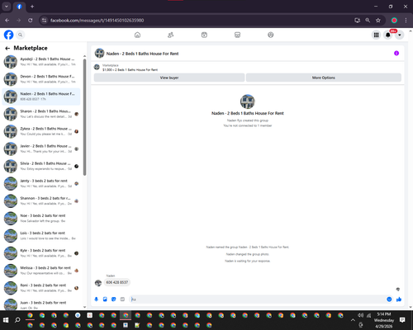Open Roni 3 beds conversation

click(x=41, y=288)
